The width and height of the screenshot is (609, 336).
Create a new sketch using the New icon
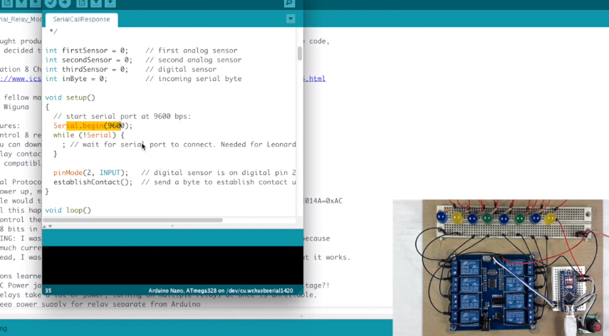[82, 3]
